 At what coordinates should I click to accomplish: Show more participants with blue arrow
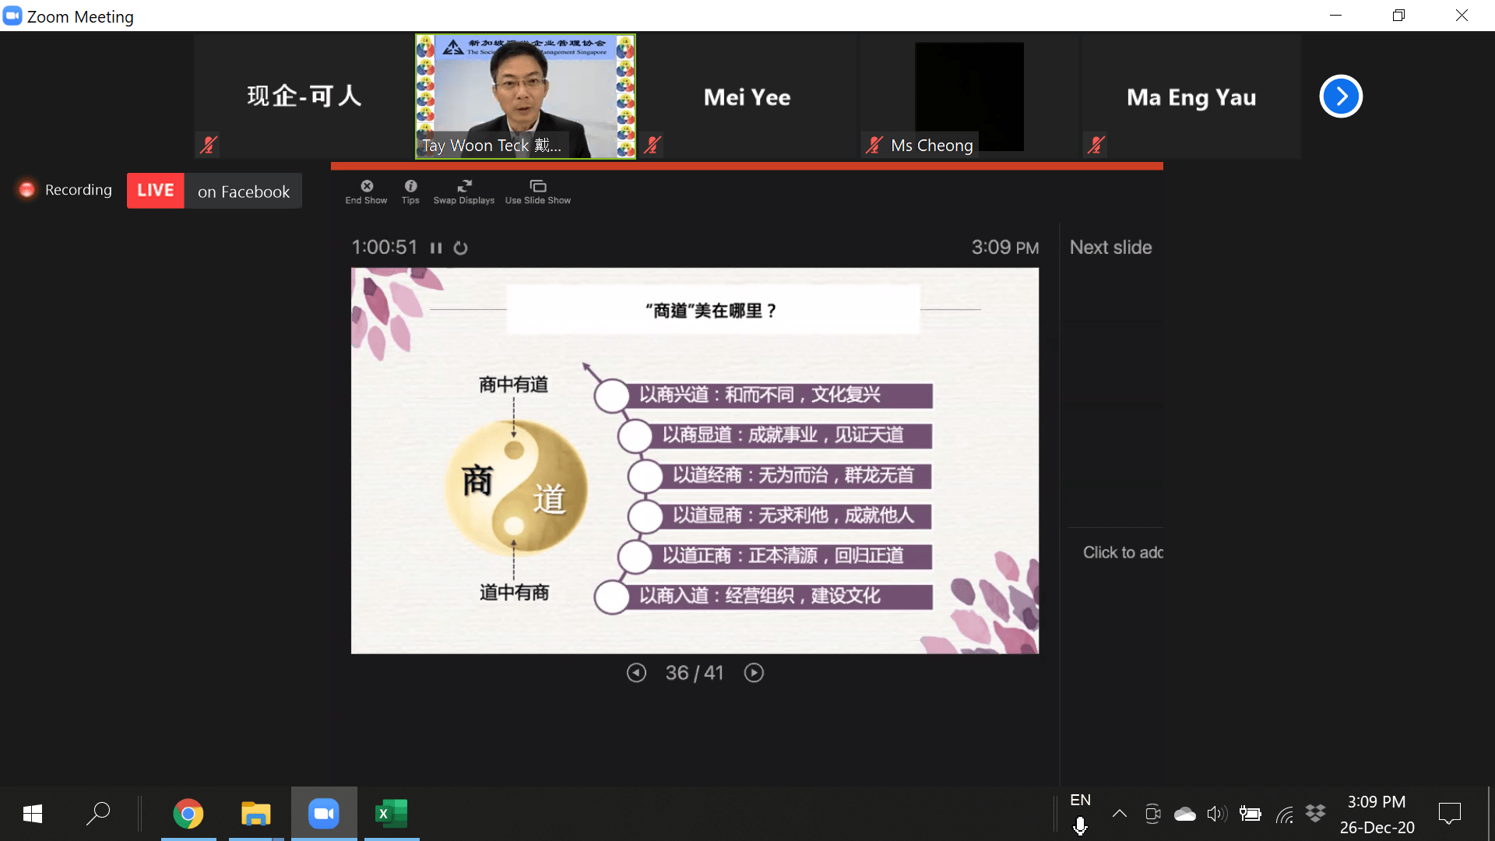pos(1340,97)
